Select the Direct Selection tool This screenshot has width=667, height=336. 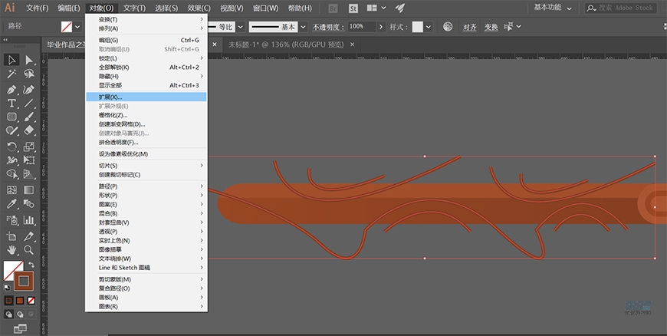click(29, 60)
